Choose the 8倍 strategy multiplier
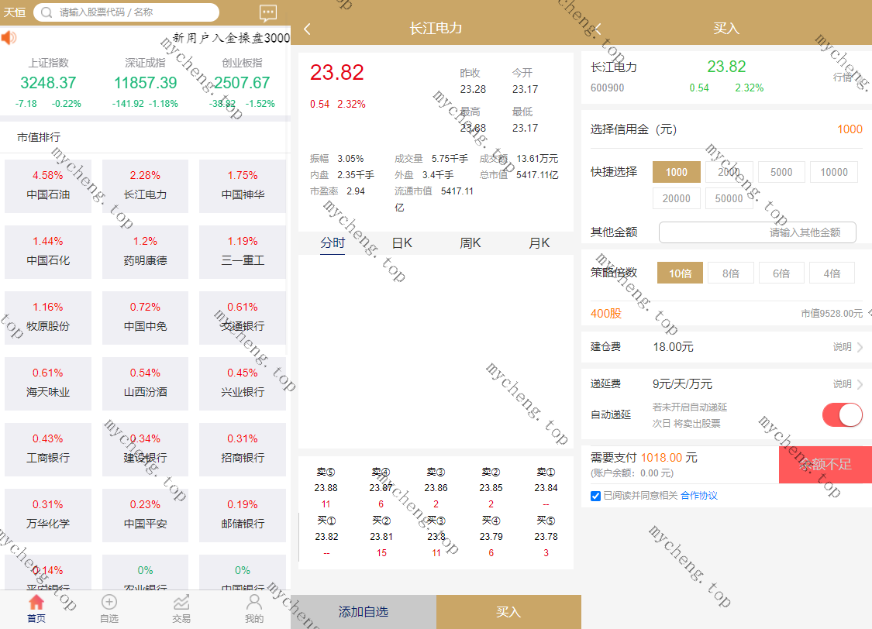 731,273
